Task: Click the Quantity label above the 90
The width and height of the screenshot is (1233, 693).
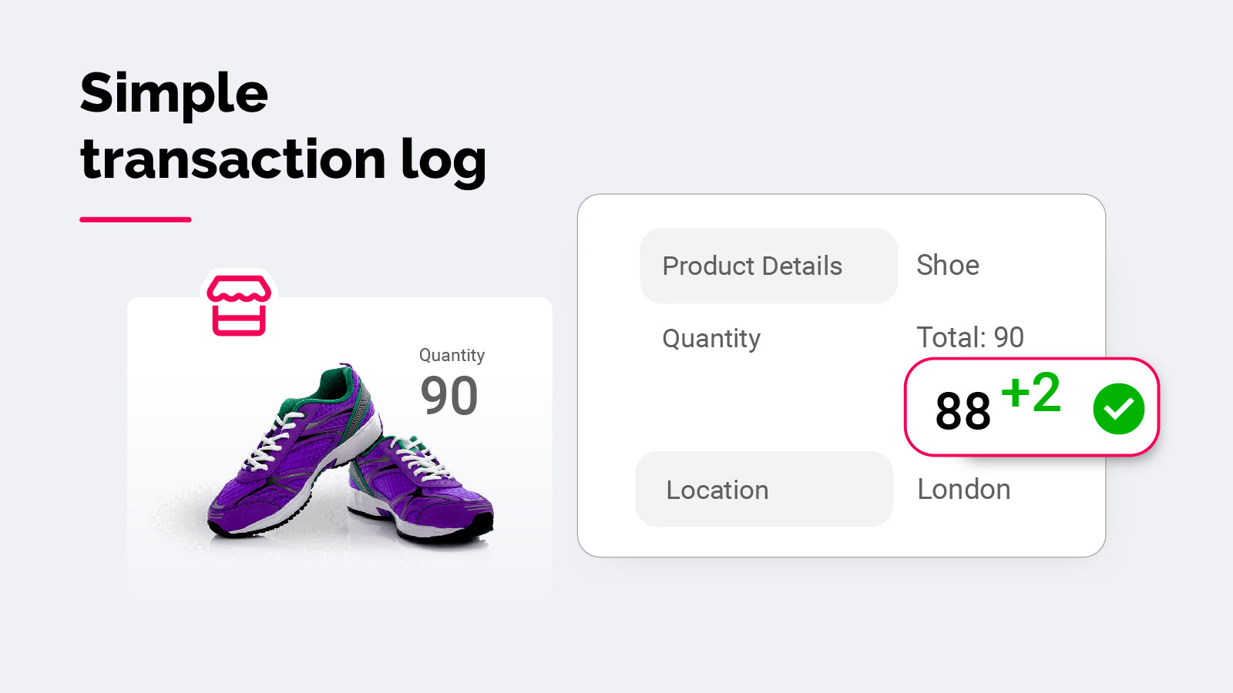Action: pyautogui.click(x=452, y=355)
